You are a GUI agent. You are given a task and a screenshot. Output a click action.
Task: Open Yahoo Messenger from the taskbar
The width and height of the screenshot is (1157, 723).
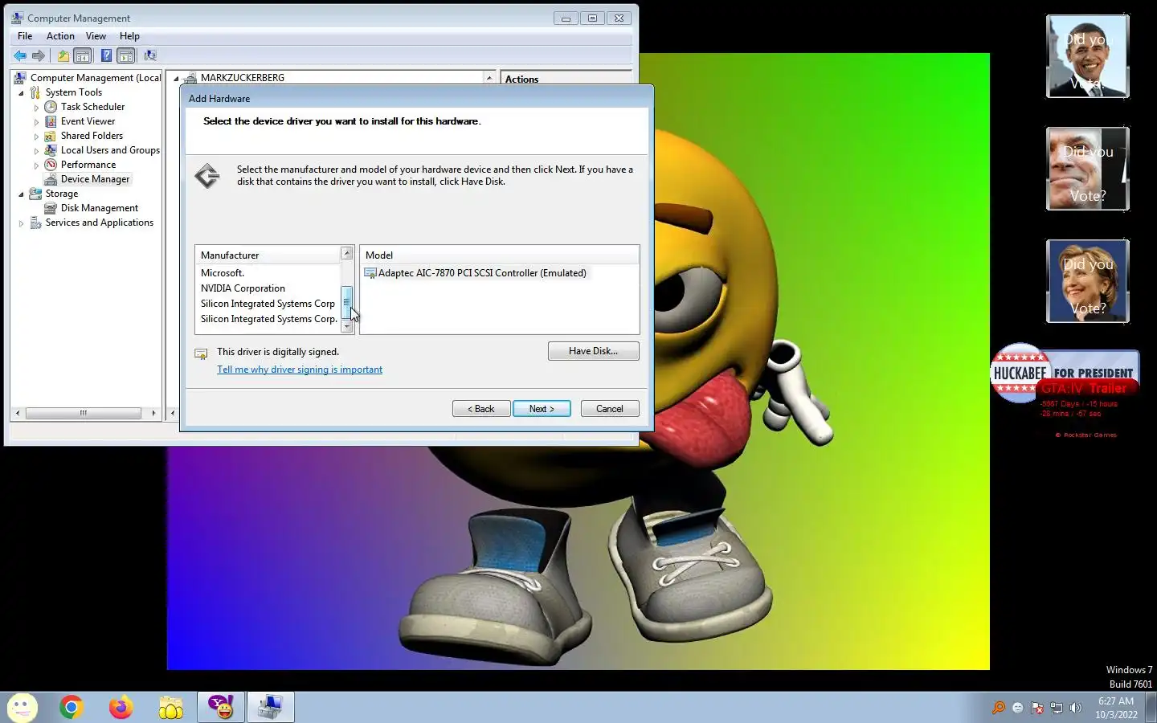(221, 707)
